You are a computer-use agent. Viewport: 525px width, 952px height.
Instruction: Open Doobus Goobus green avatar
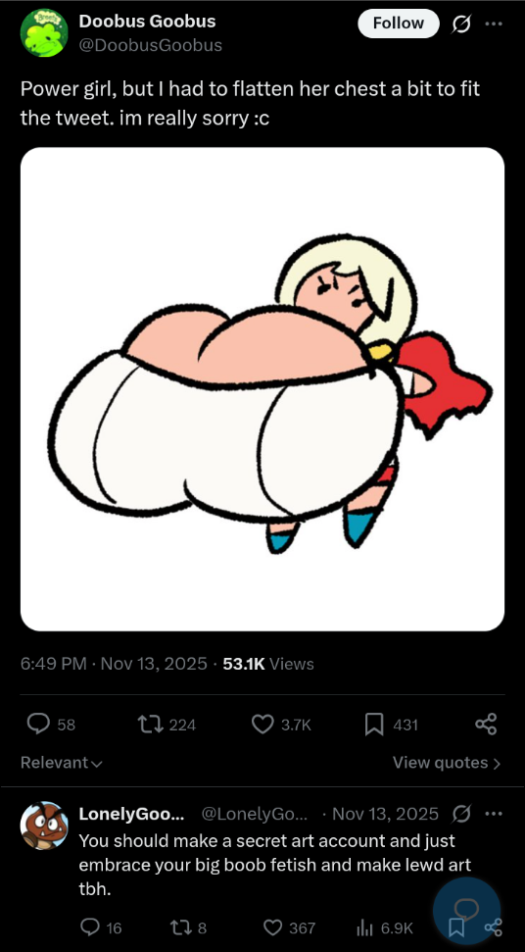click(44, 32)
